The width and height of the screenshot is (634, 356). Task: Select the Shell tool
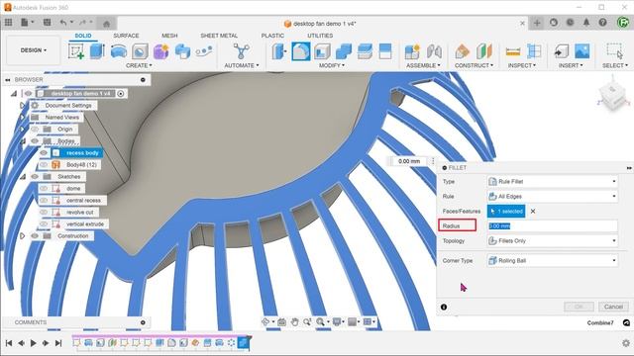click(x=322, y=51)
